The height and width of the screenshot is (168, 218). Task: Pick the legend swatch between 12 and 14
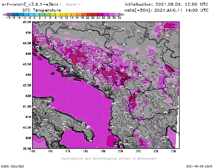[69, 14]
